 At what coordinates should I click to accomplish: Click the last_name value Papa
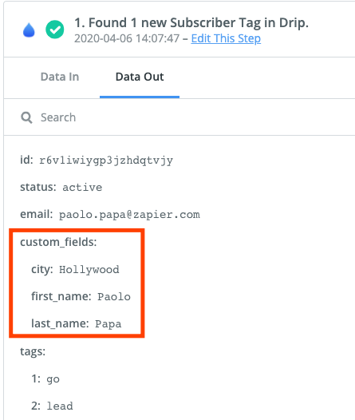[x=108, y=324]
